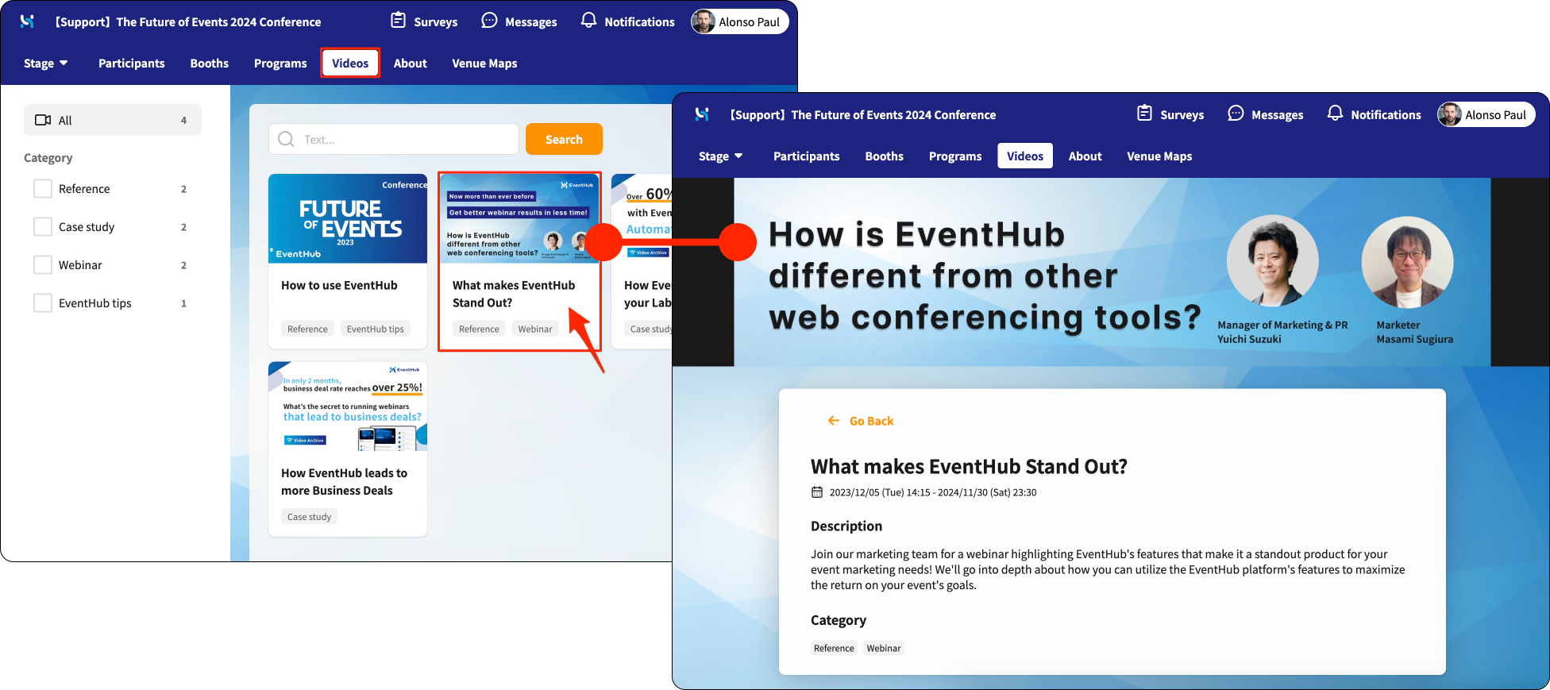Click the Go Back arrow icon
Viewport: 1550px width, 690px height.
[x=833, y=421]
